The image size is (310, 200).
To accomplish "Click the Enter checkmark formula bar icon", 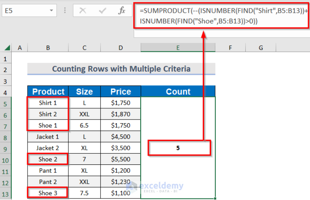I will [x=102, y=11].
